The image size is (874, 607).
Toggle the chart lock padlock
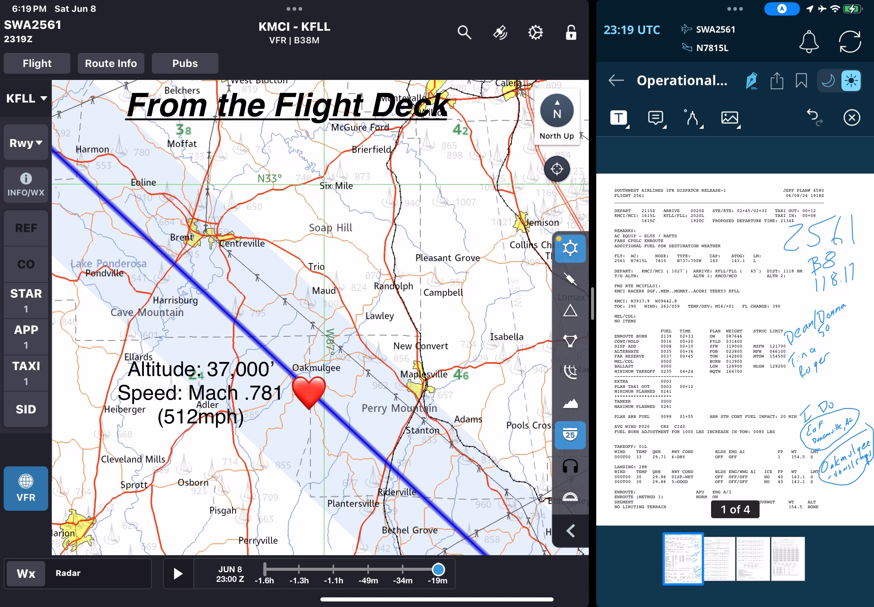[x=571, y=33]
